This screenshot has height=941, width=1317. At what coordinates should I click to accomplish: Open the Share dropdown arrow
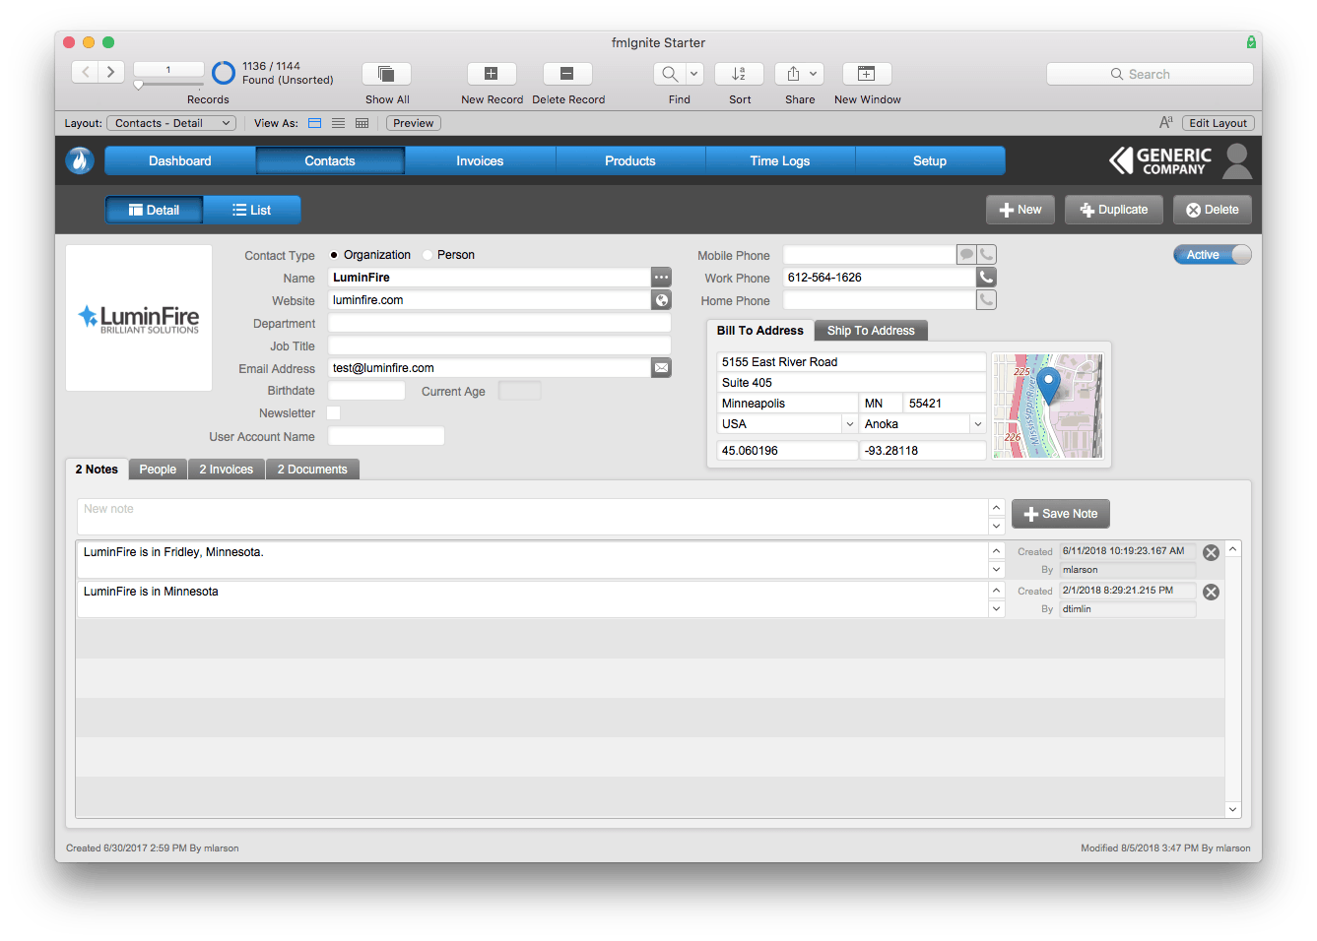click(x=814, y=74)
